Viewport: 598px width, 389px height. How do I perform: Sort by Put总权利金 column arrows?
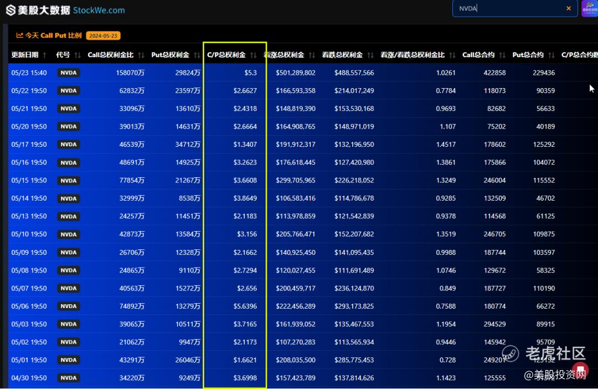coord(197,55)
